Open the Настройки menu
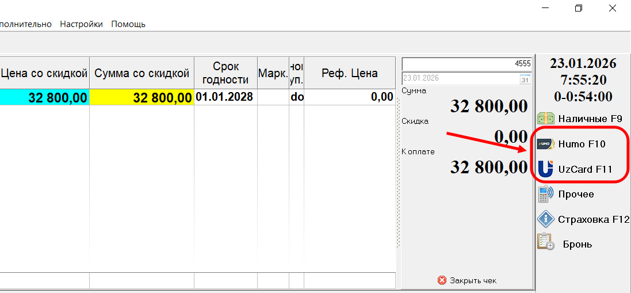Viewport: 631px width, 293px height. coord(81,24)
